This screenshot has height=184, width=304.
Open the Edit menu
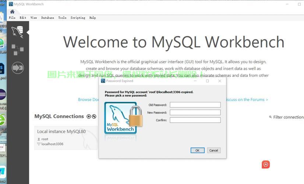pyautogui.click(x=23, y=18)
